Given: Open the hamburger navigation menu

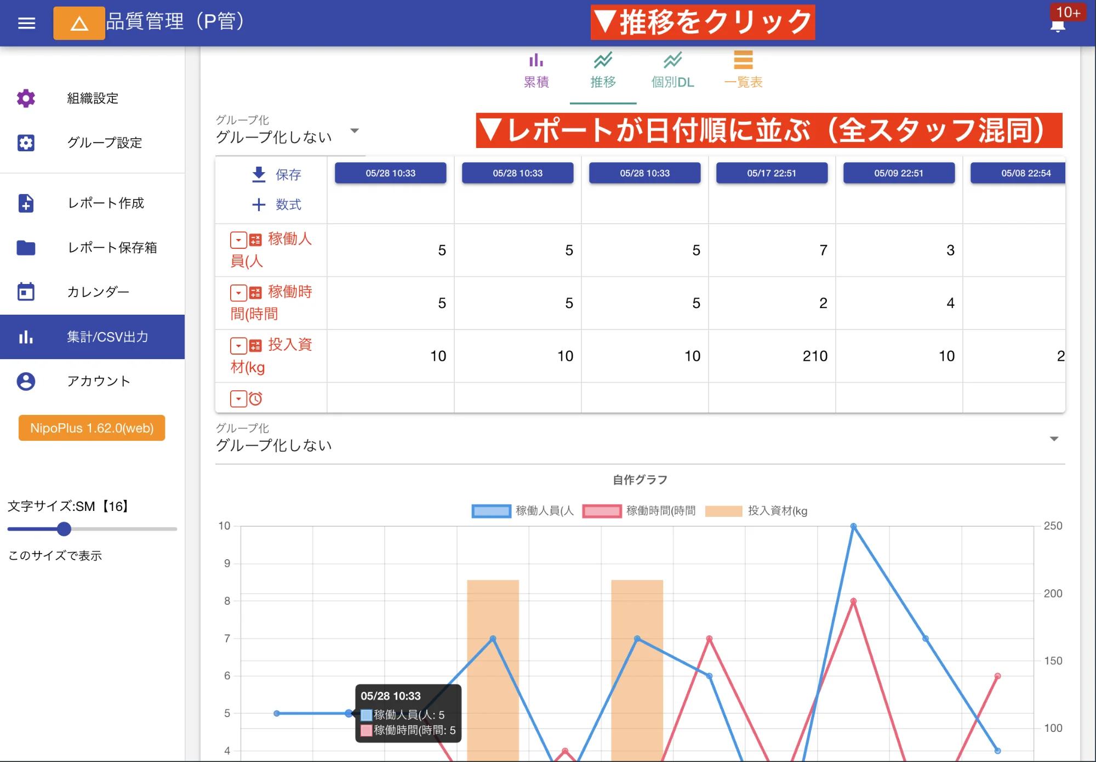Looking at the screenshot, I should tap(26, 23).
